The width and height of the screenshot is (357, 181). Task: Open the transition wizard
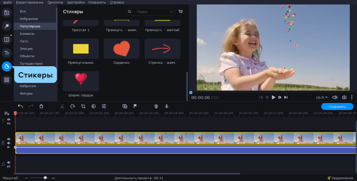click(x=125, y=106)
